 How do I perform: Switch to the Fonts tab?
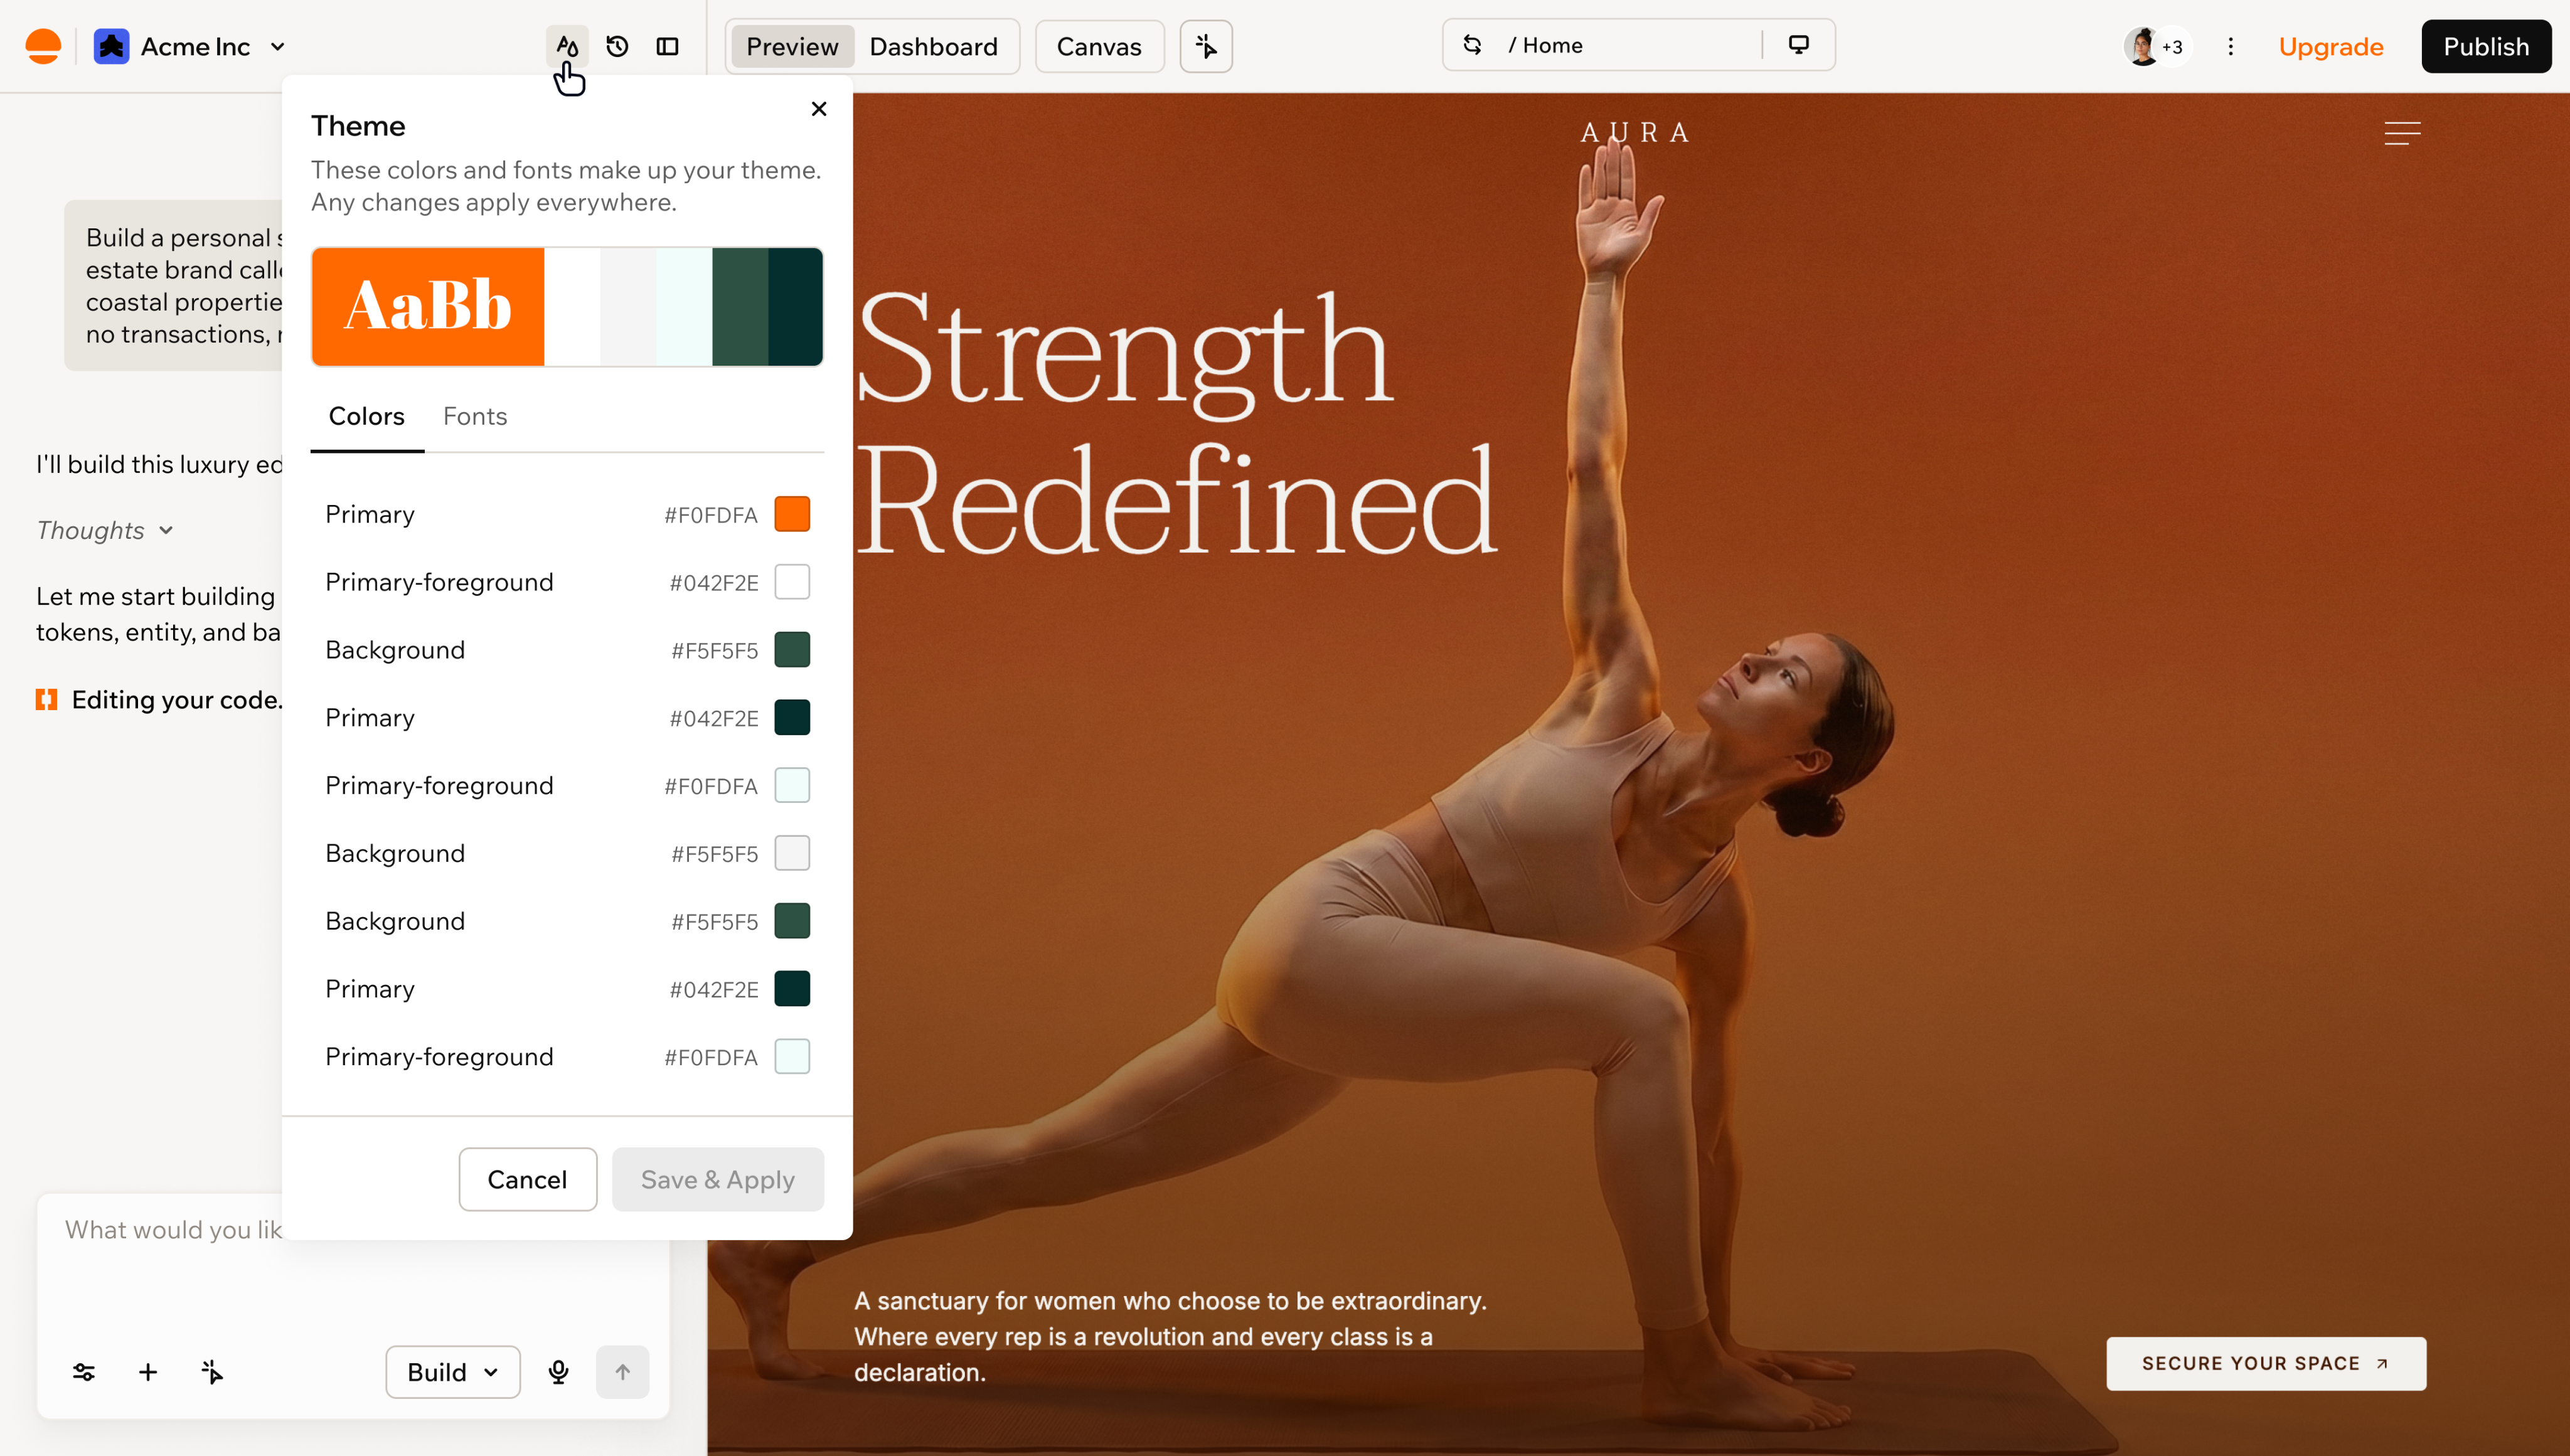475,416
